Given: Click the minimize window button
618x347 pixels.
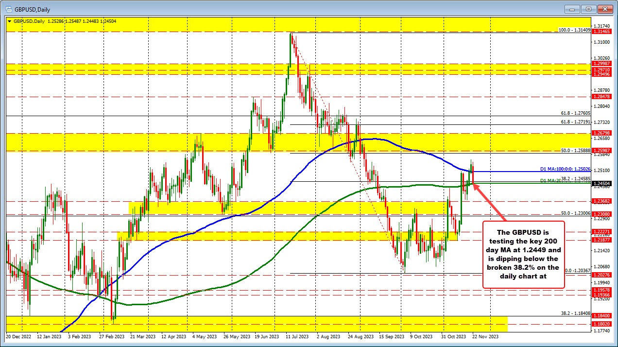Looking at the screenshot, I should pos(571,9).
